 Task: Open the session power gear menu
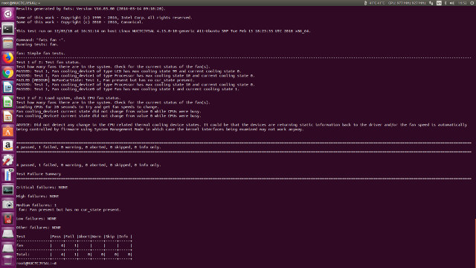[x=472, y=3]
